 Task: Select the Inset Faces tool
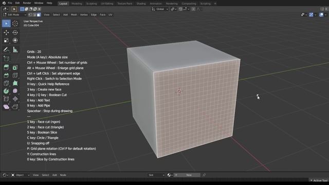15,67
